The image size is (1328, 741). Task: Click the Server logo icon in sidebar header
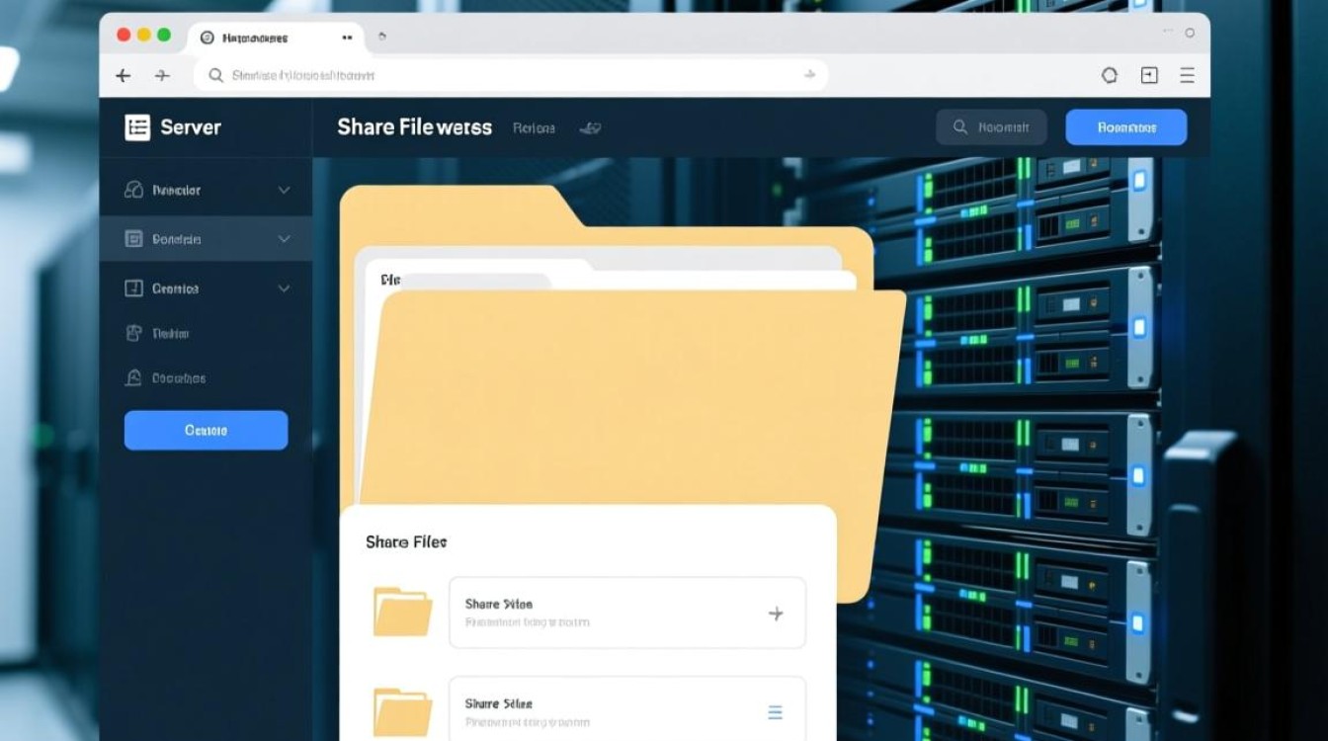click(x=137, y=127)
